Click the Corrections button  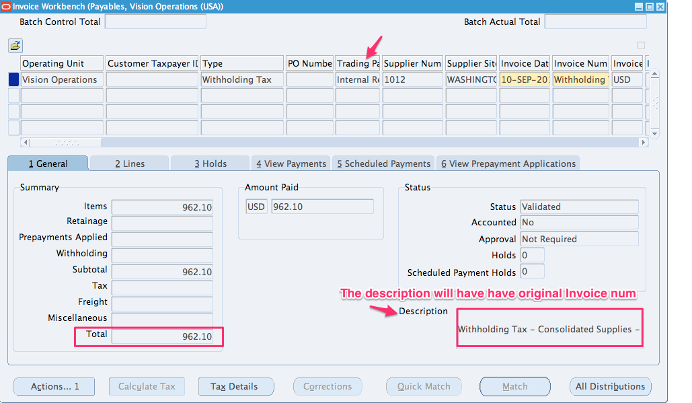coord(328,386)
